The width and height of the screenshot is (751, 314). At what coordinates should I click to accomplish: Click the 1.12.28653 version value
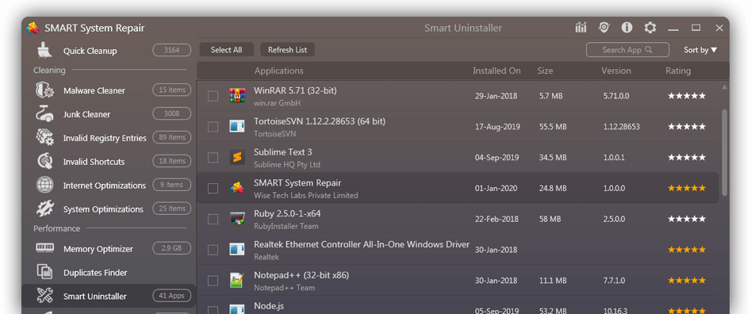click(621, 127)
